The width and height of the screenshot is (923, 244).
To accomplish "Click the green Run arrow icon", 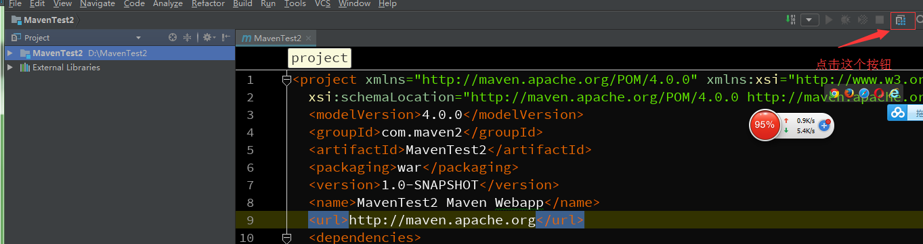I will [829, 20].
